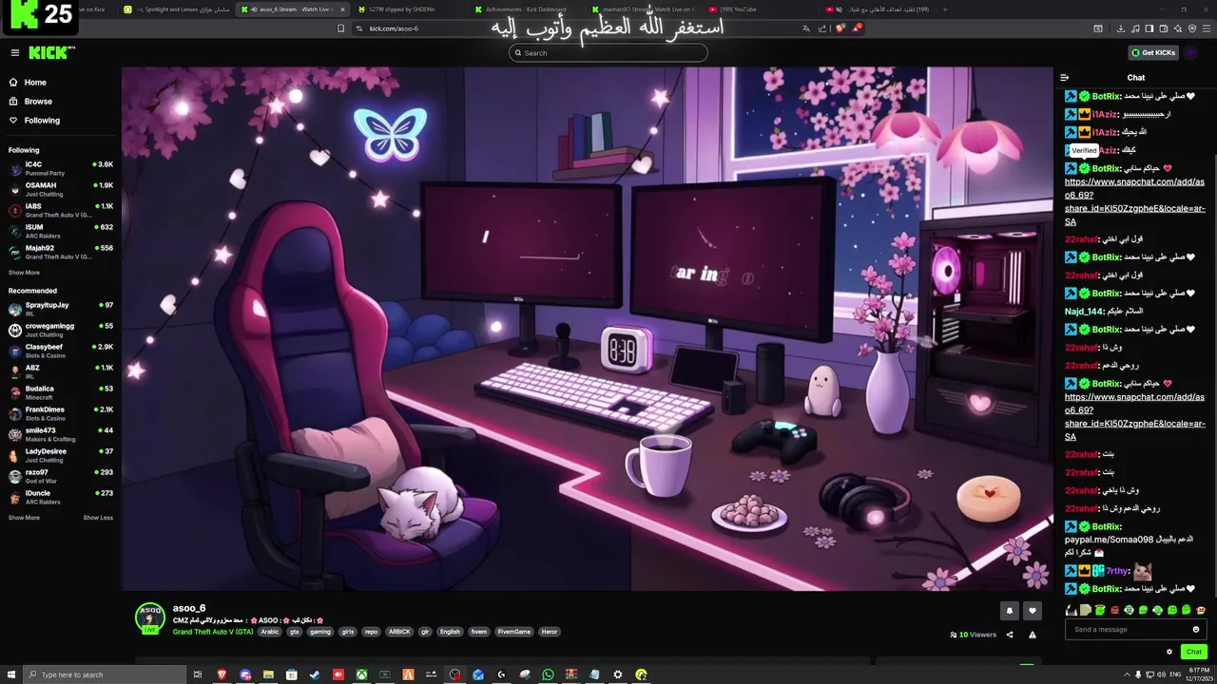Open LadyDesiree recommended channel
The height and width of the screenshot is (684, 1217).
click(x=61, y=455)
